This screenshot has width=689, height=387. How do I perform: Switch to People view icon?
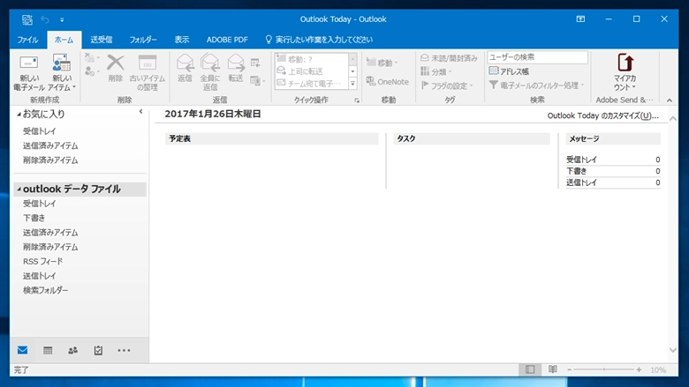(x=73, y=350)
